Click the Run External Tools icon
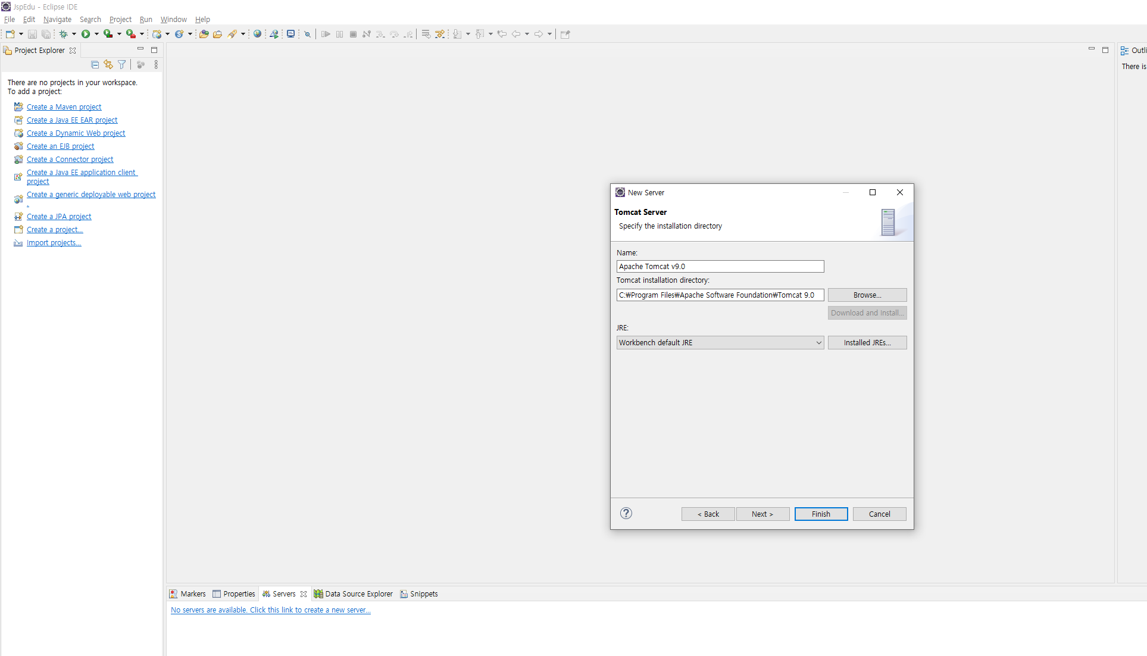 [x=131, y=34]
